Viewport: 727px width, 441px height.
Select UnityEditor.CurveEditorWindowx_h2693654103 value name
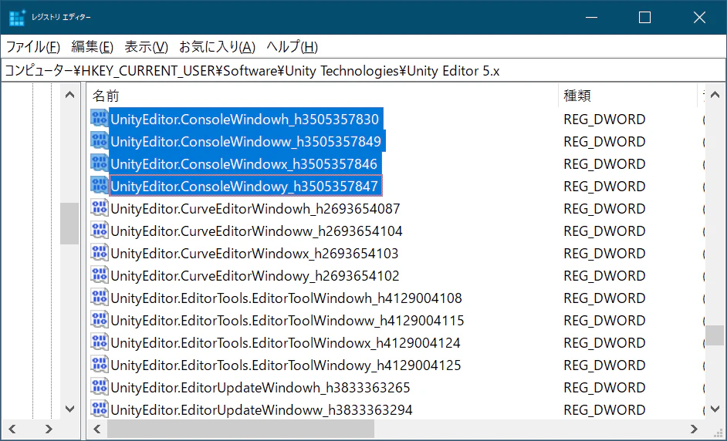coord(254,254)
